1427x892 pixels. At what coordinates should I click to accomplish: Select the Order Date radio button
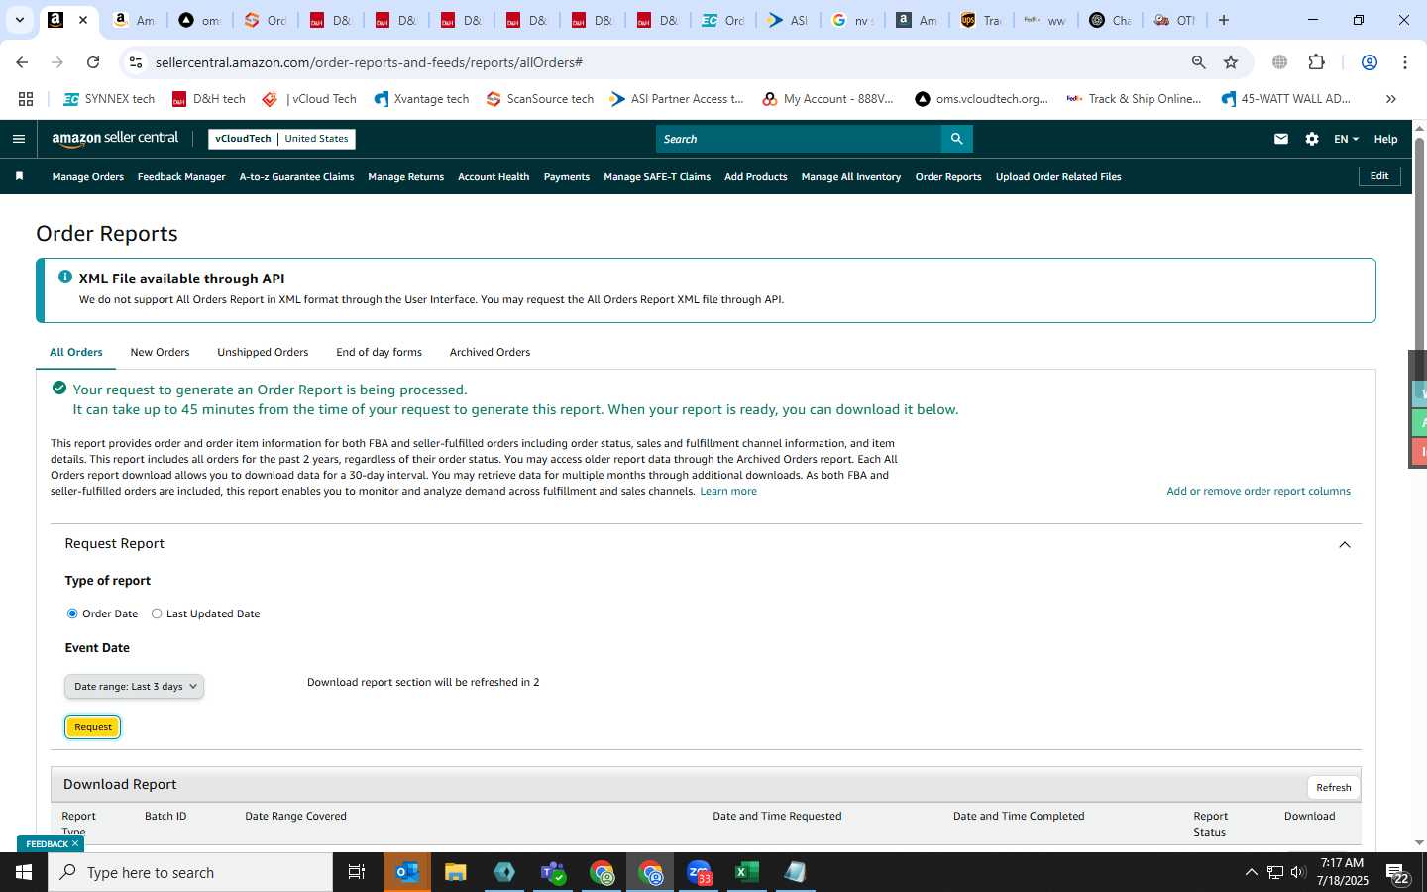coord(72,613)
